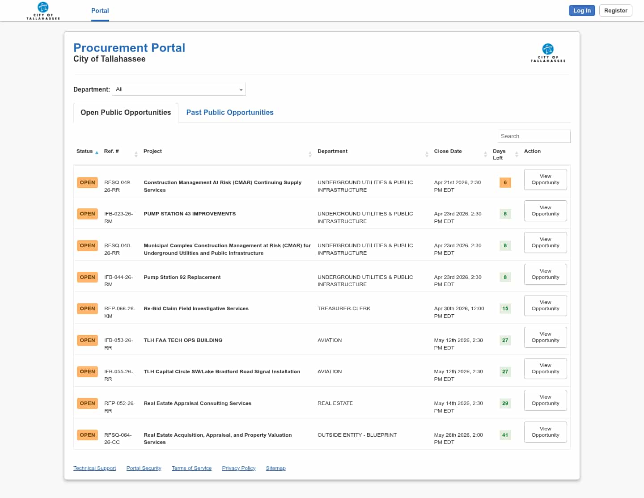
Task: Click the City of Tallahassee logo in header
Action: [x=43, y=11]
